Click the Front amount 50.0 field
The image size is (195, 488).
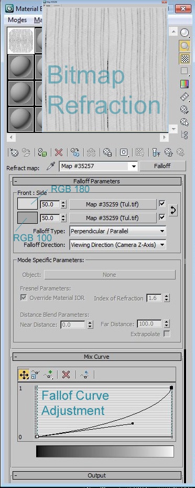[x=50, y=204]
